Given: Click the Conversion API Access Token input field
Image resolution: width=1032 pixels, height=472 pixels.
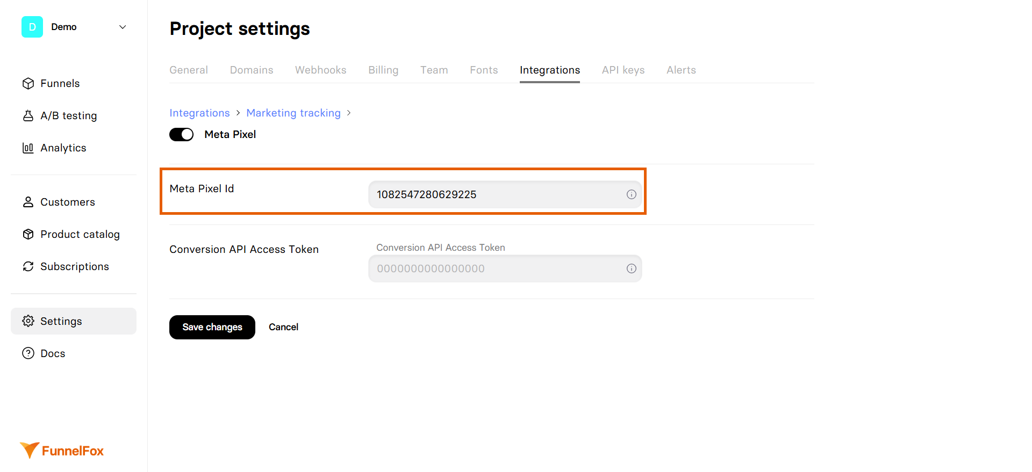Looking at the screenshot, I should (505, 268).
